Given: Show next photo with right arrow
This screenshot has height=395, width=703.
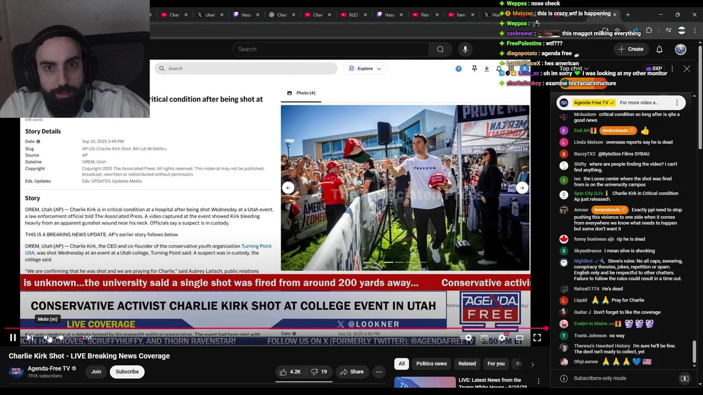Looking at the screenshot, I should [x=522, y=188].
